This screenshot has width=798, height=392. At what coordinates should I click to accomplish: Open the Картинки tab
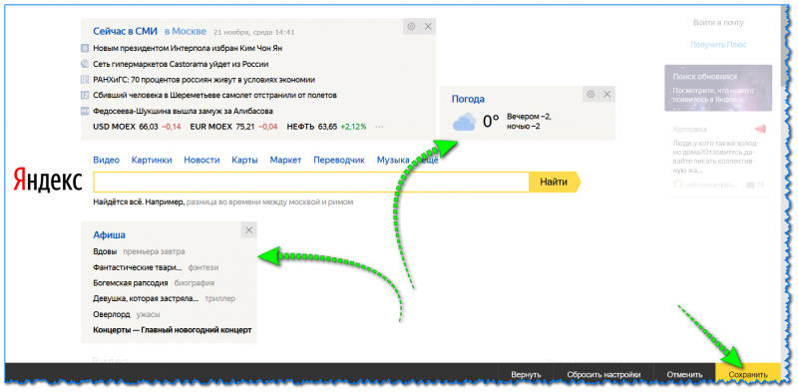point(152,160)
